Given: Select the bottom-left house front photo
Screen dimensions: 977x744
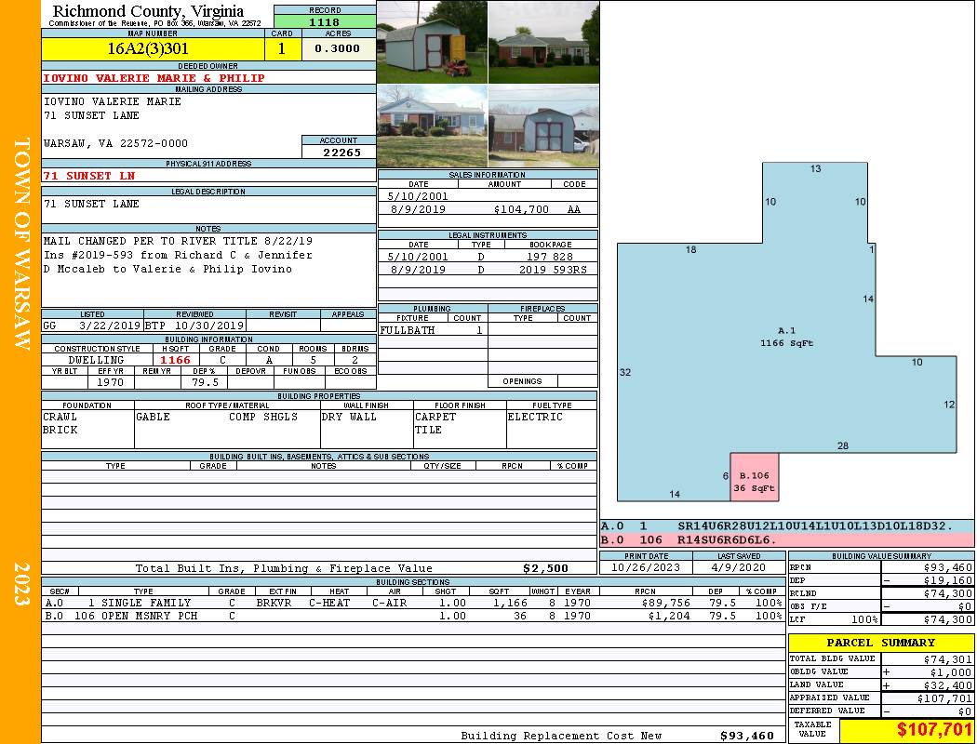Looking at the screenshot, I should tap(432, 126).
